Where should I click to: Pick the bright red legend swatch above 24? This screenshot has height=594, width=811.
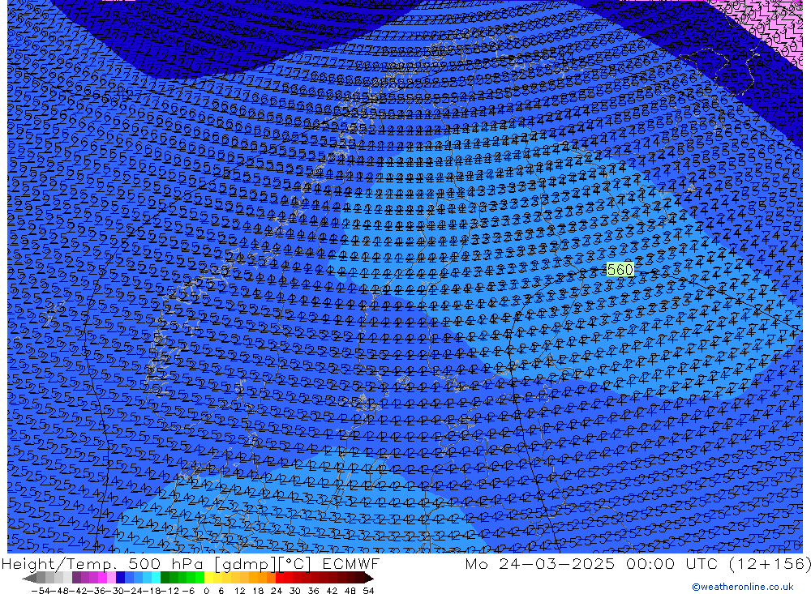280,578
